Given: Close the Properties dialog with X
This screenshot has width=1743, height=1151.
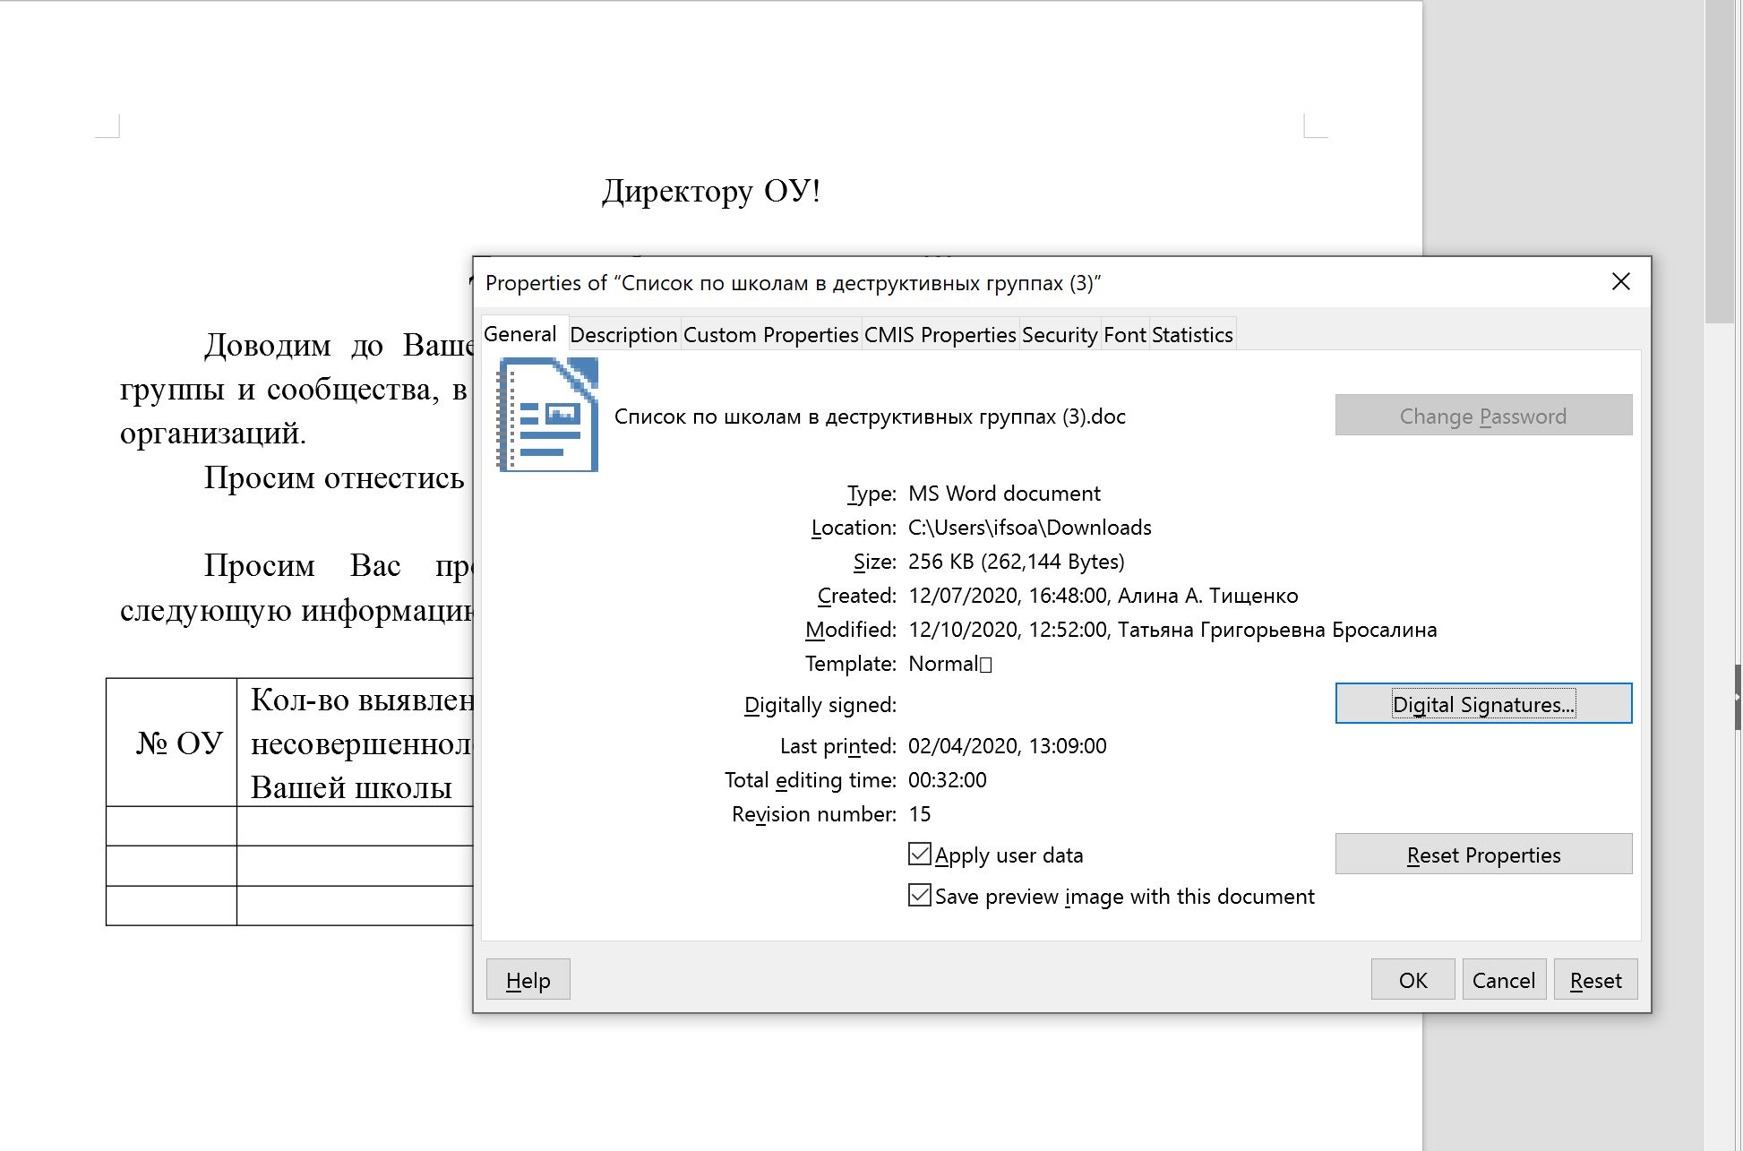Looking at the screenshot, I should pyautogui.click(x=1620, y=282).
